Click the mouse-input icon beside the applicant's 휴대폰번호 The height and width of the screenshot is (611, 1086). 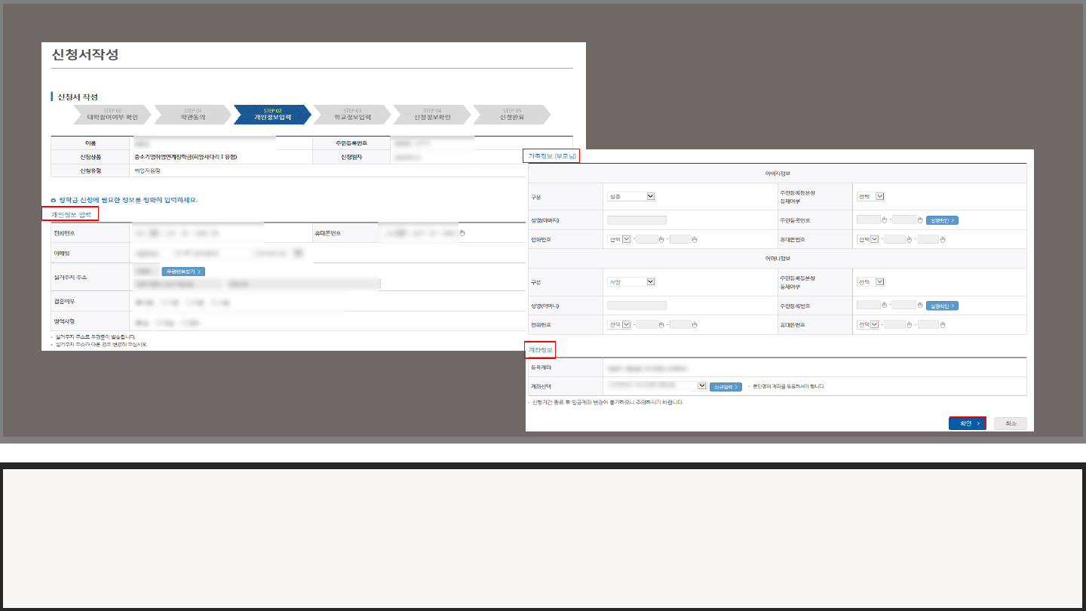(462, 233)
